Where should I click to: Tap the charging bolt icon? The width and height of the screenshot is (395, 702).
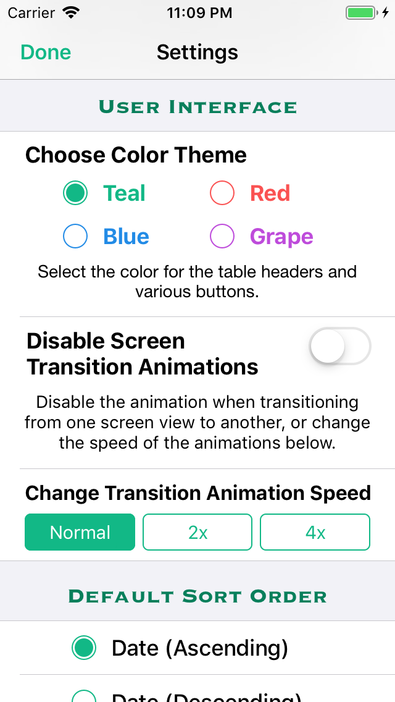click(x=385, y=11)
